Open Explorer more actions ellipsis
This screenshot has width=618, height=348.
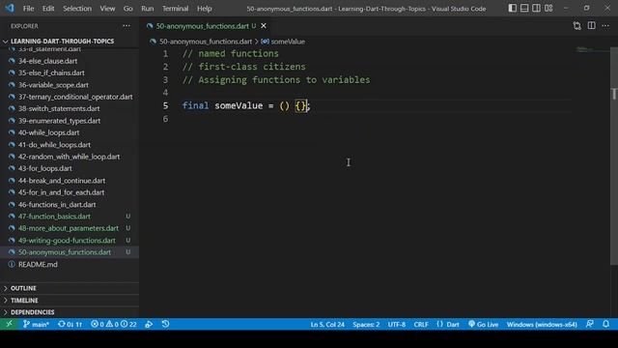126,26
